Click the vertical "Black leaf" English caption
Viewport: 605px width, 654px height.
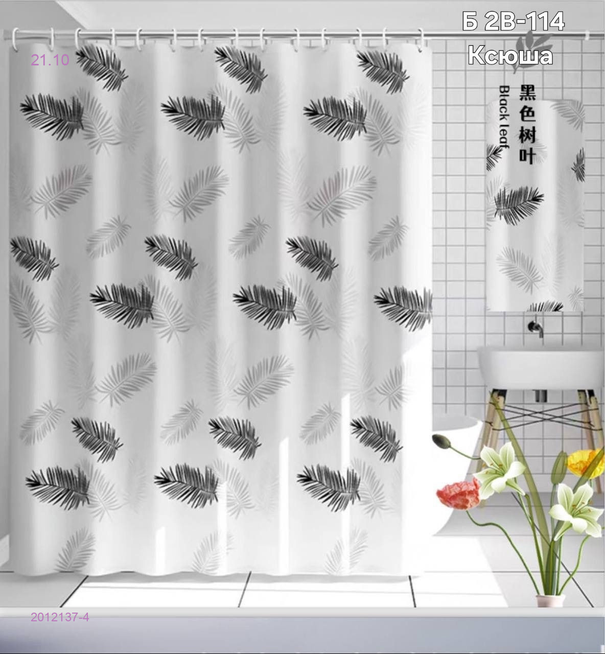tap(504, 118)
